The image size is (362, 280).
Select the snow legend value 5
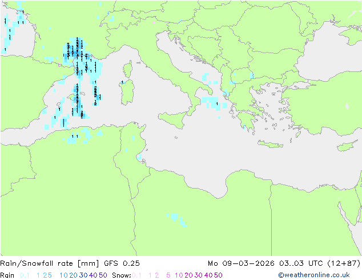coord(168,275)
